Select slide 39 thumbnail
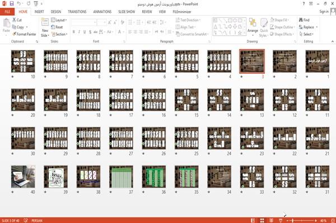336x223 pixels. coord(55,177)
